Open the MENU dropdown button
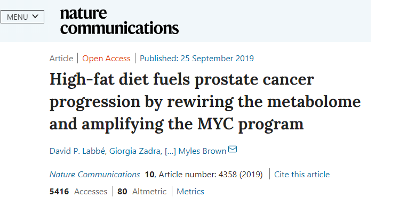 [x=22, y=17]
